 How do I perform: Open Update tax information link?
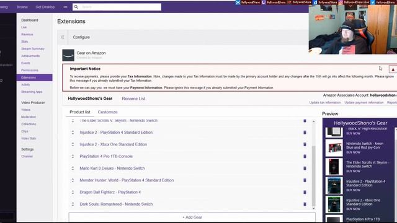pyautogui.click(x=325, y=103)
